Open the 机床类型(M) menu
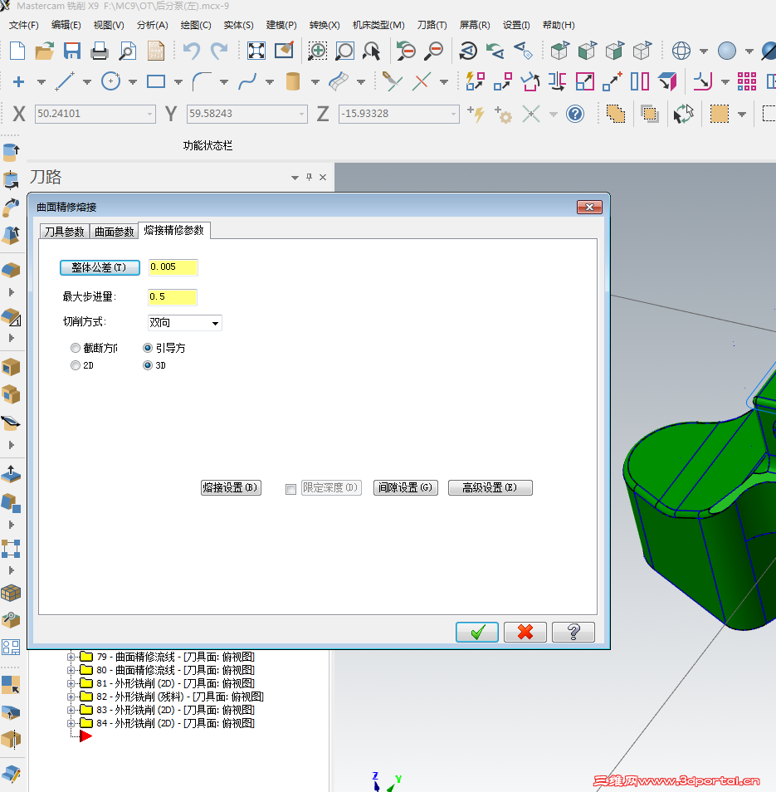Image resolution: width=776 pixels, height=792 pixels. 378,25
